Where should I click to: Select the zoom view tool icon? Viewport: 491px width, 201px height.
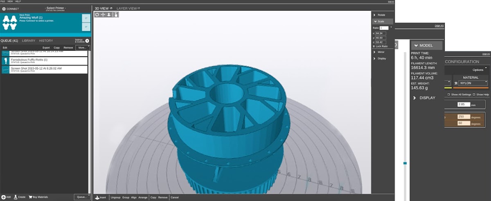coord(109,14)
